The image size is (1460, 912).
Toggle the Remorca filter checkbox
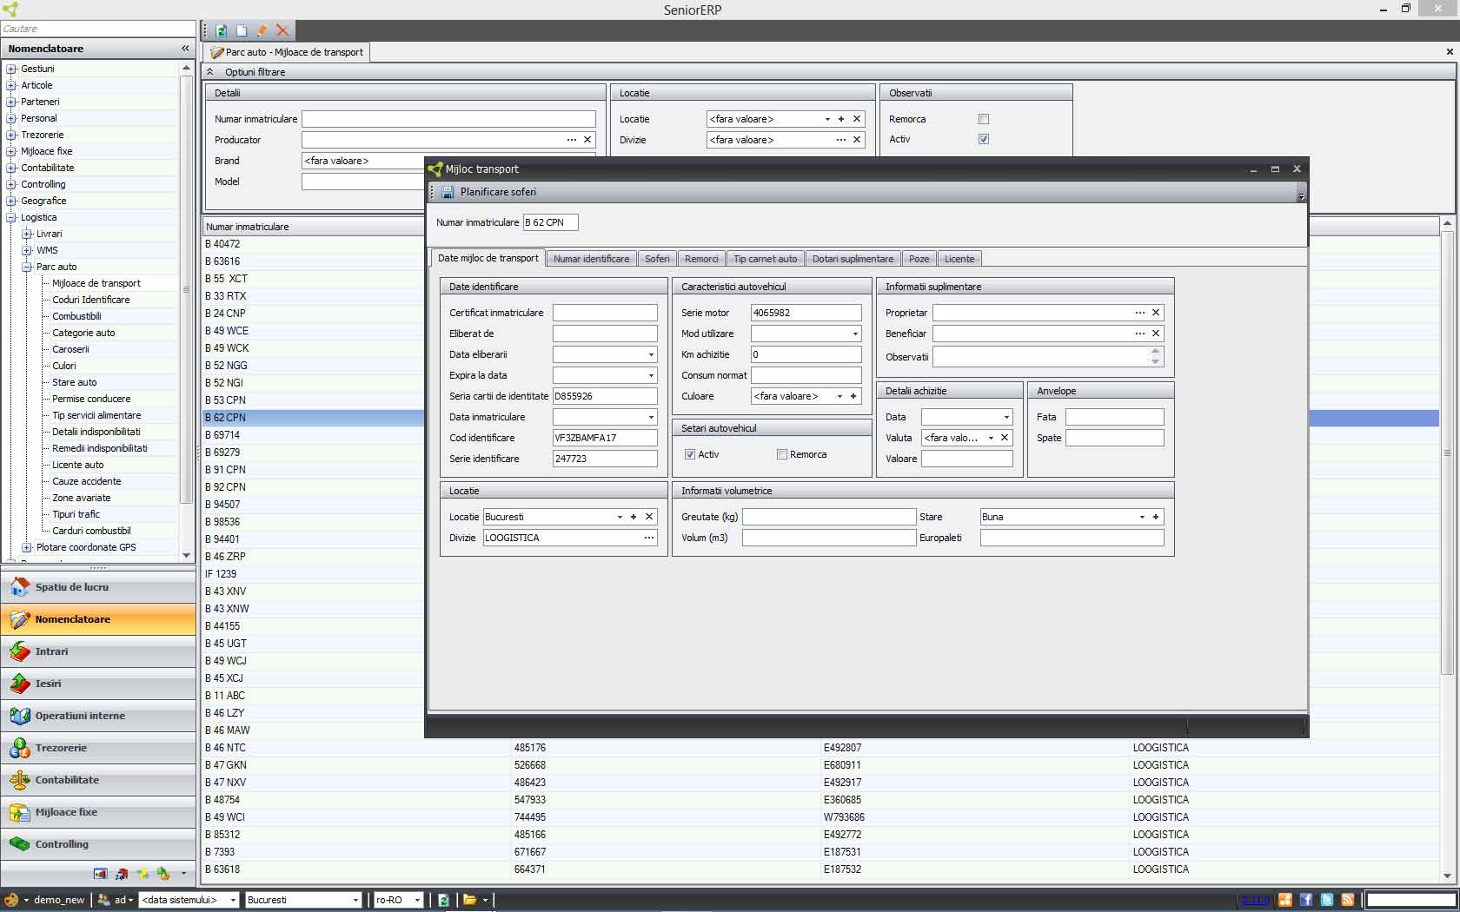[984, 119]
